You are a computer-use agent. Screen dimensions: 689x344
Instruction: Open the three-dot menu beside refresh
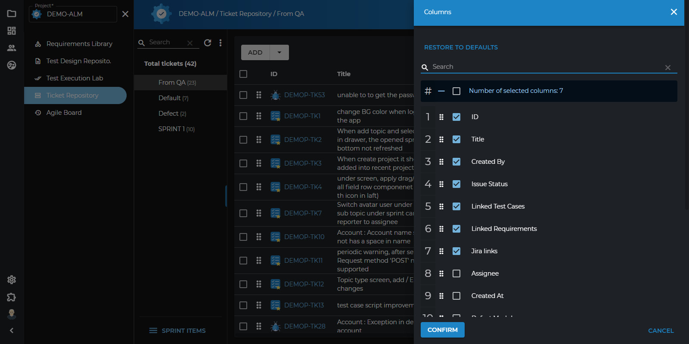click(x=220, y=43)
